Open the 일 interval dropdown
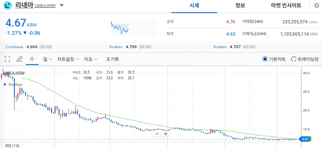This screenshot has height=148, width=322. point(48,59)
